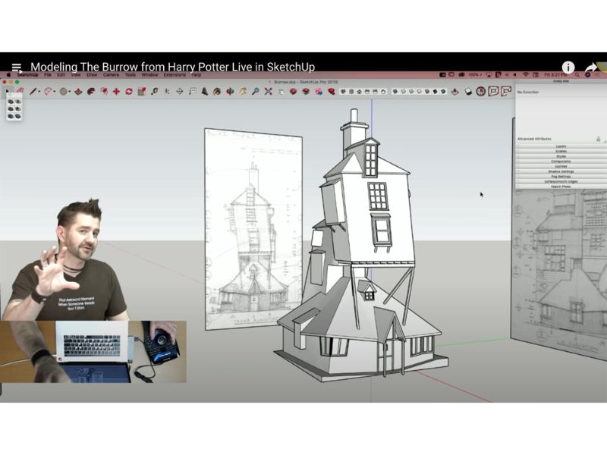Open the YouTube video info icon

[x=568, y=67]
